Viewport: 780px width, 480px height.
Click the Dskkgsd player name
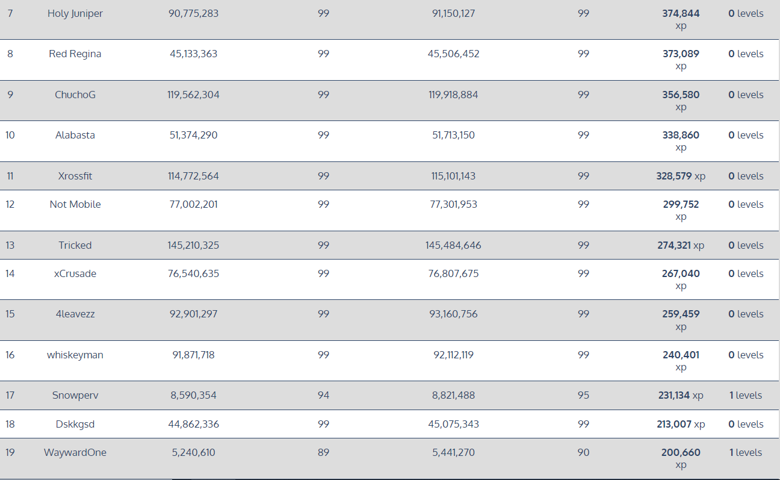(x=75, y=424)
